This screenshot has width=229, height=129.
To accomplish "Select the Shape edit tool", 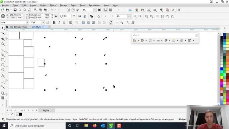I will coord(3,33).
